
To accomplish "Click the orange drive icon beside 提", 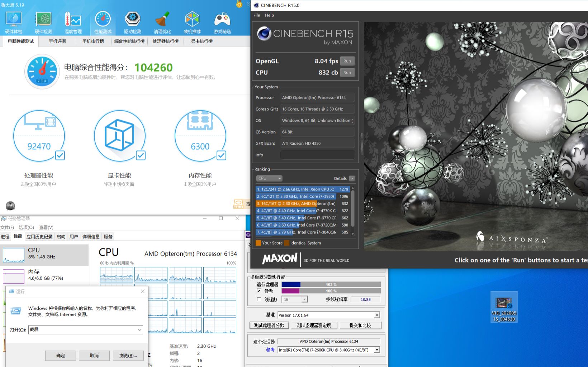I will coord(238,204).
